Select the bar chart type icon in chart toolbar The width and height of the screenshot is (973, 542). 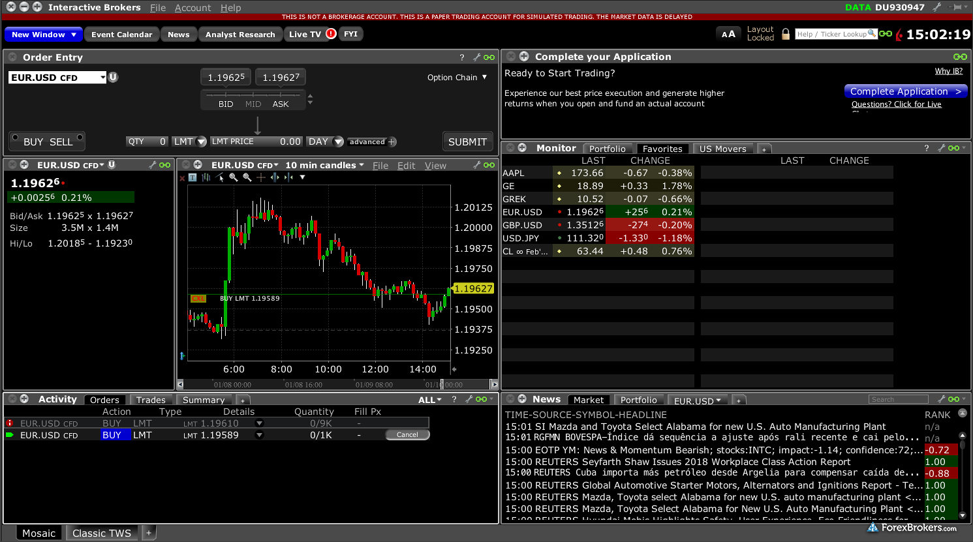tap(206, 177)
